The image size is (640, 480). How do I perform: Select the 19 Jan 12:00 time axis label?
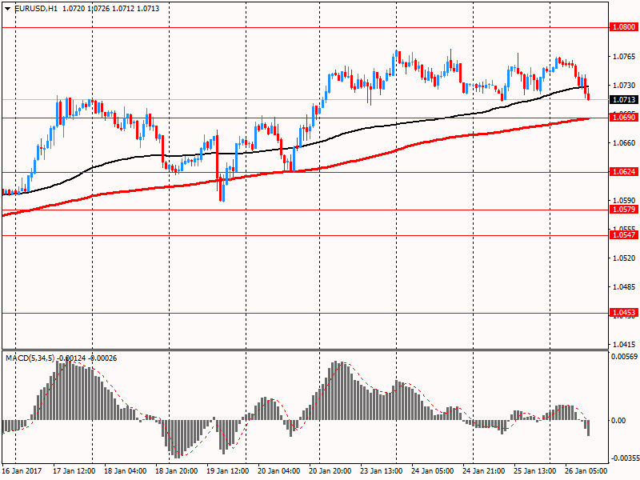pyautogui.click(x=227, y=470)
